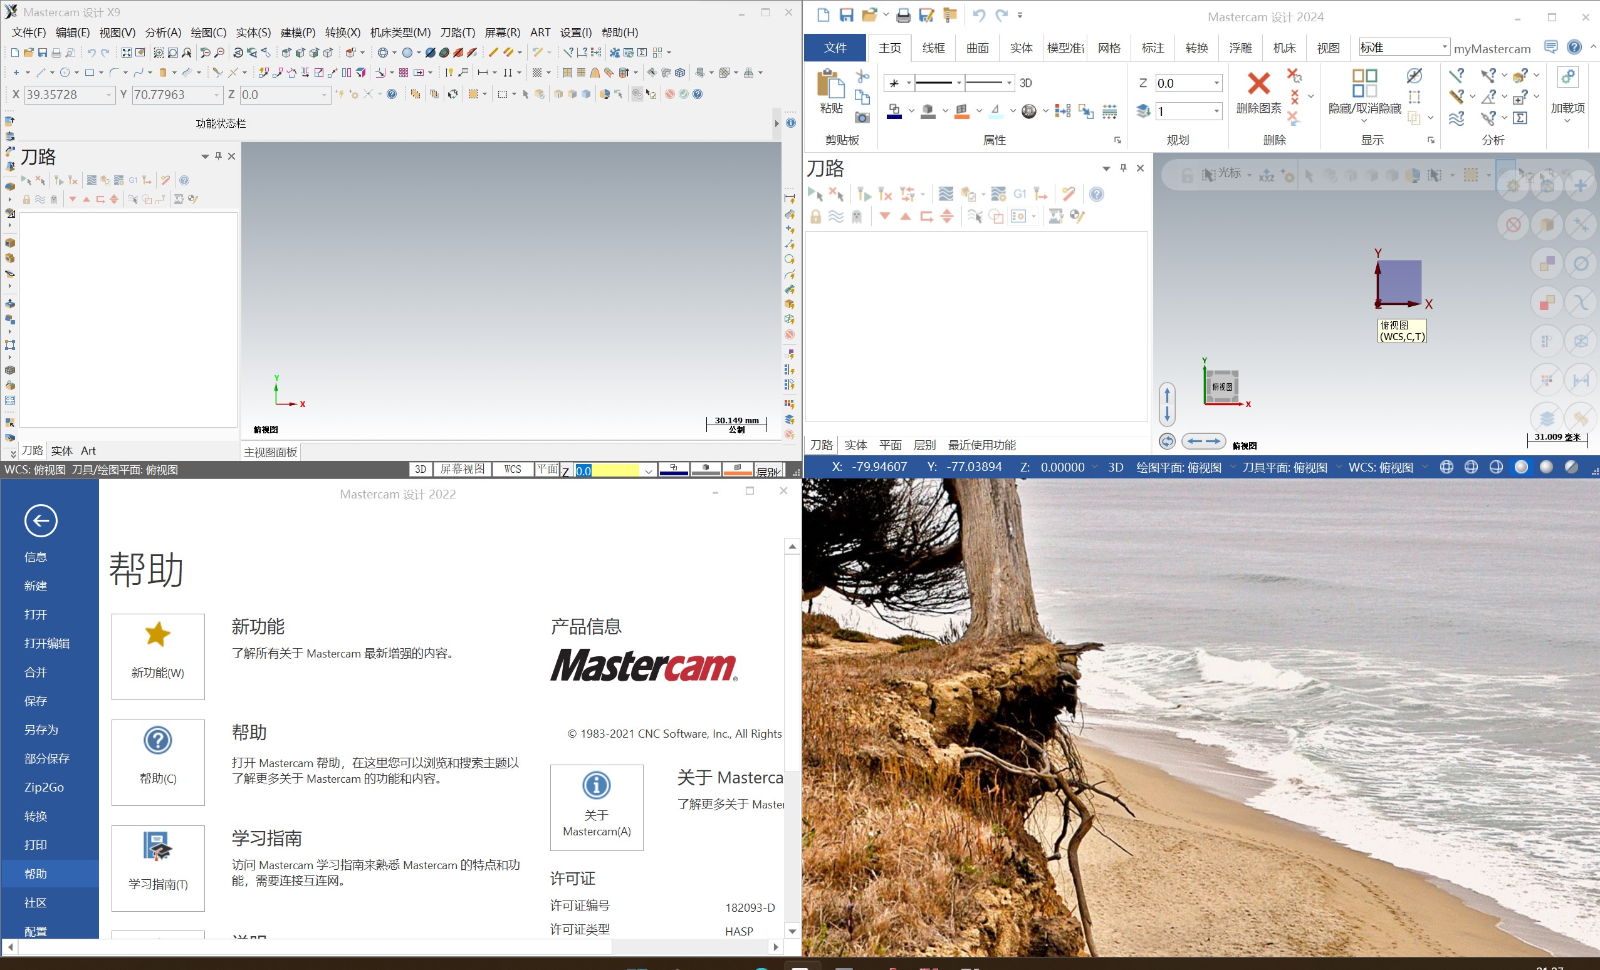
Task: Click help icon in 2024 刀路 panel toolbar
Action: pyautogui.click(x=1096, y=194)
